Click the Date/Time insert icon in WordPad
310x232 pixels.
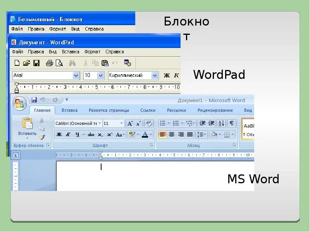pyautogui.click(x=127, y=63)
